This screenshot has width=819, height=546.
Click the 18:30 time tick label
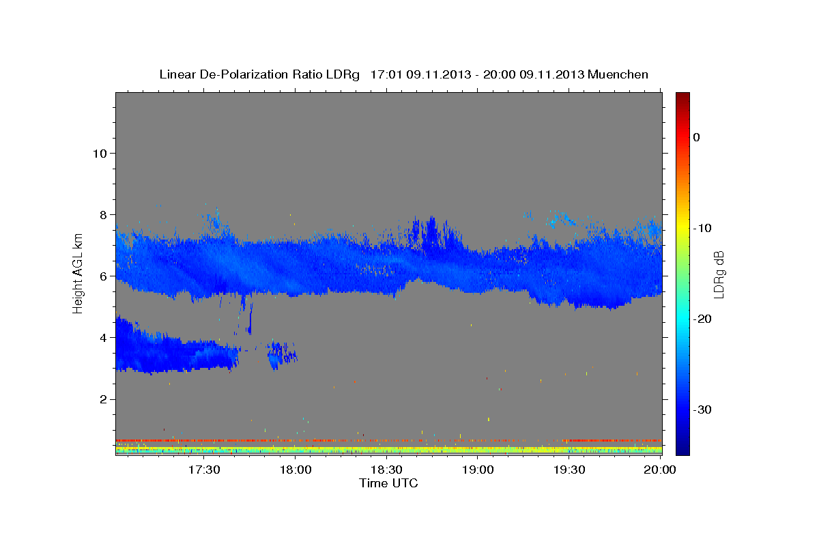(x=386, y=470)
